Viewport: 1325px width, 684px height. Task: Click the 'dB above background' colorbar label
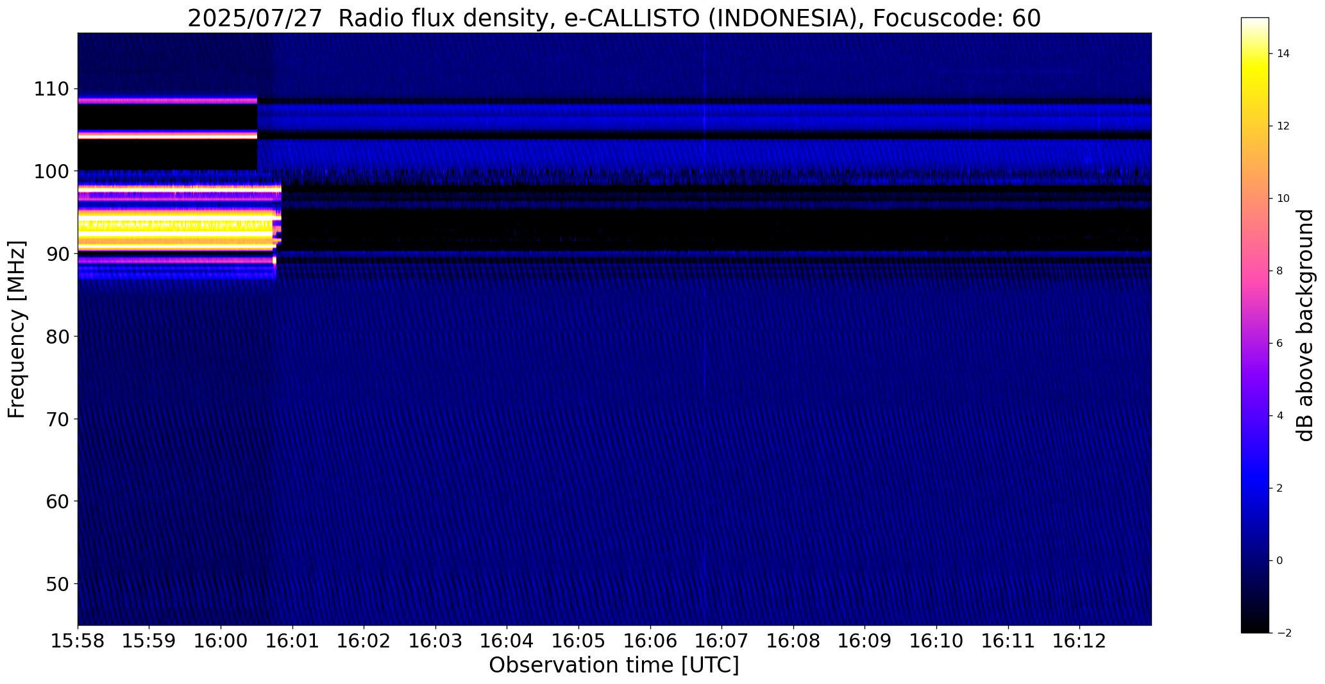pos(1304,326)
